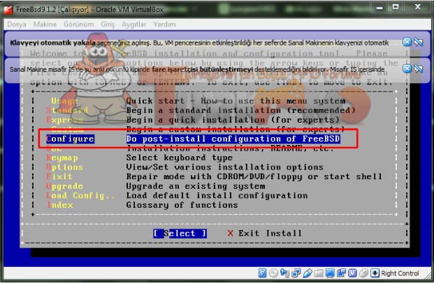Click the [ Select ] button
Screen dimensions: 434x283
[180, 234]
